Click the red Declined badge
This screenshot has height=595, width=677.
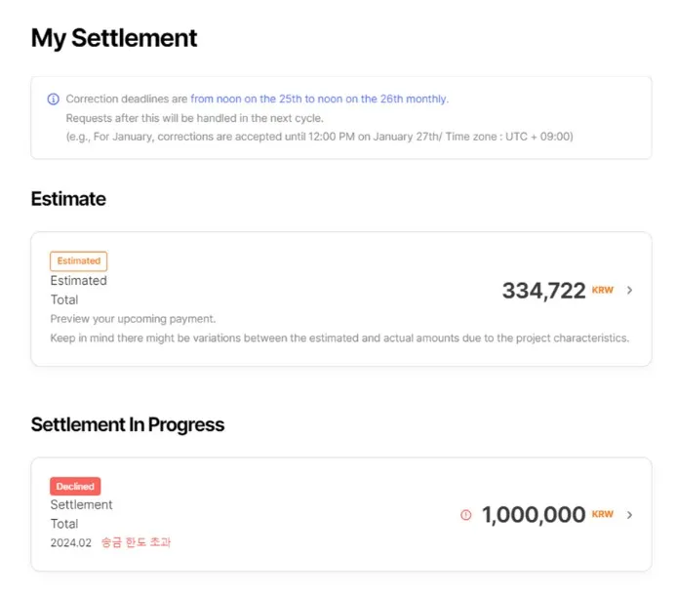(x=75, y=486)
